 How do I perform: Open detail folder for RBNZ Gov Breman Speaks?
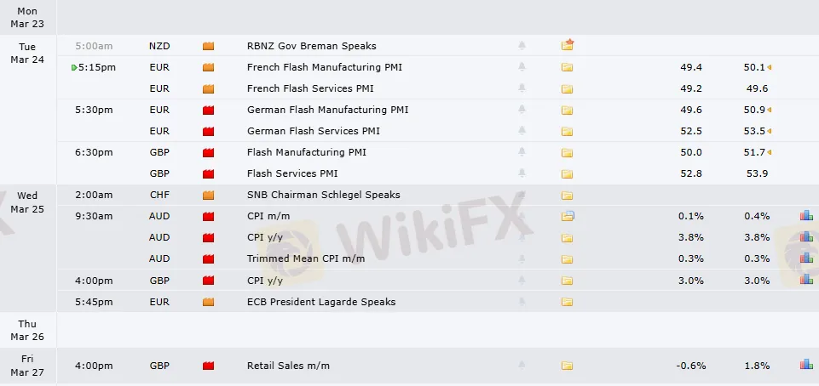[568, 45]
